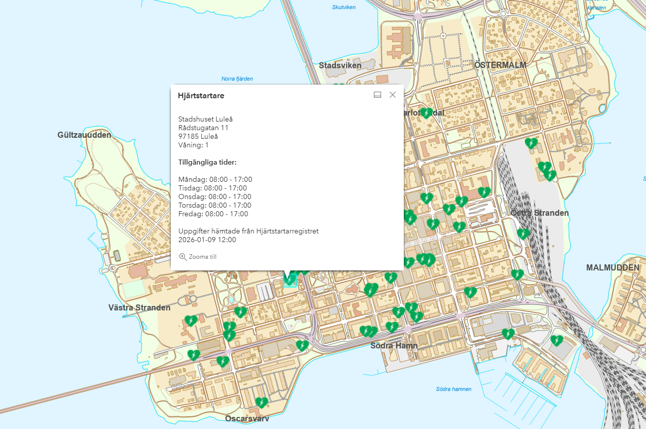Dock the Hjärtstartare popup window

pyautogui.click(x=377, y=95)
